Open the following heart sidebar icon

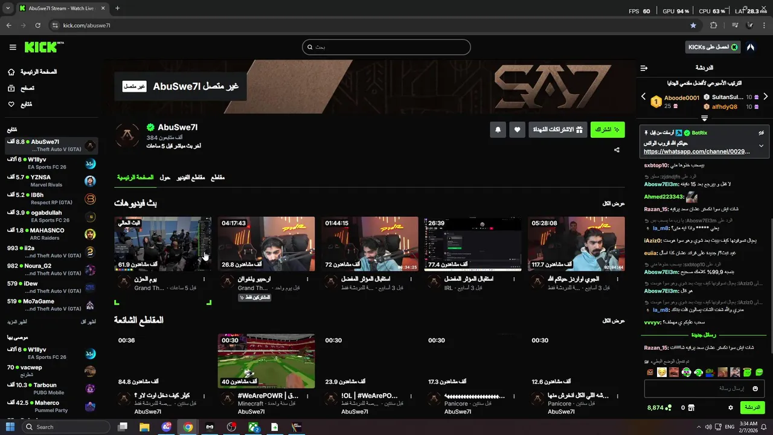click(x=11, y=105)
